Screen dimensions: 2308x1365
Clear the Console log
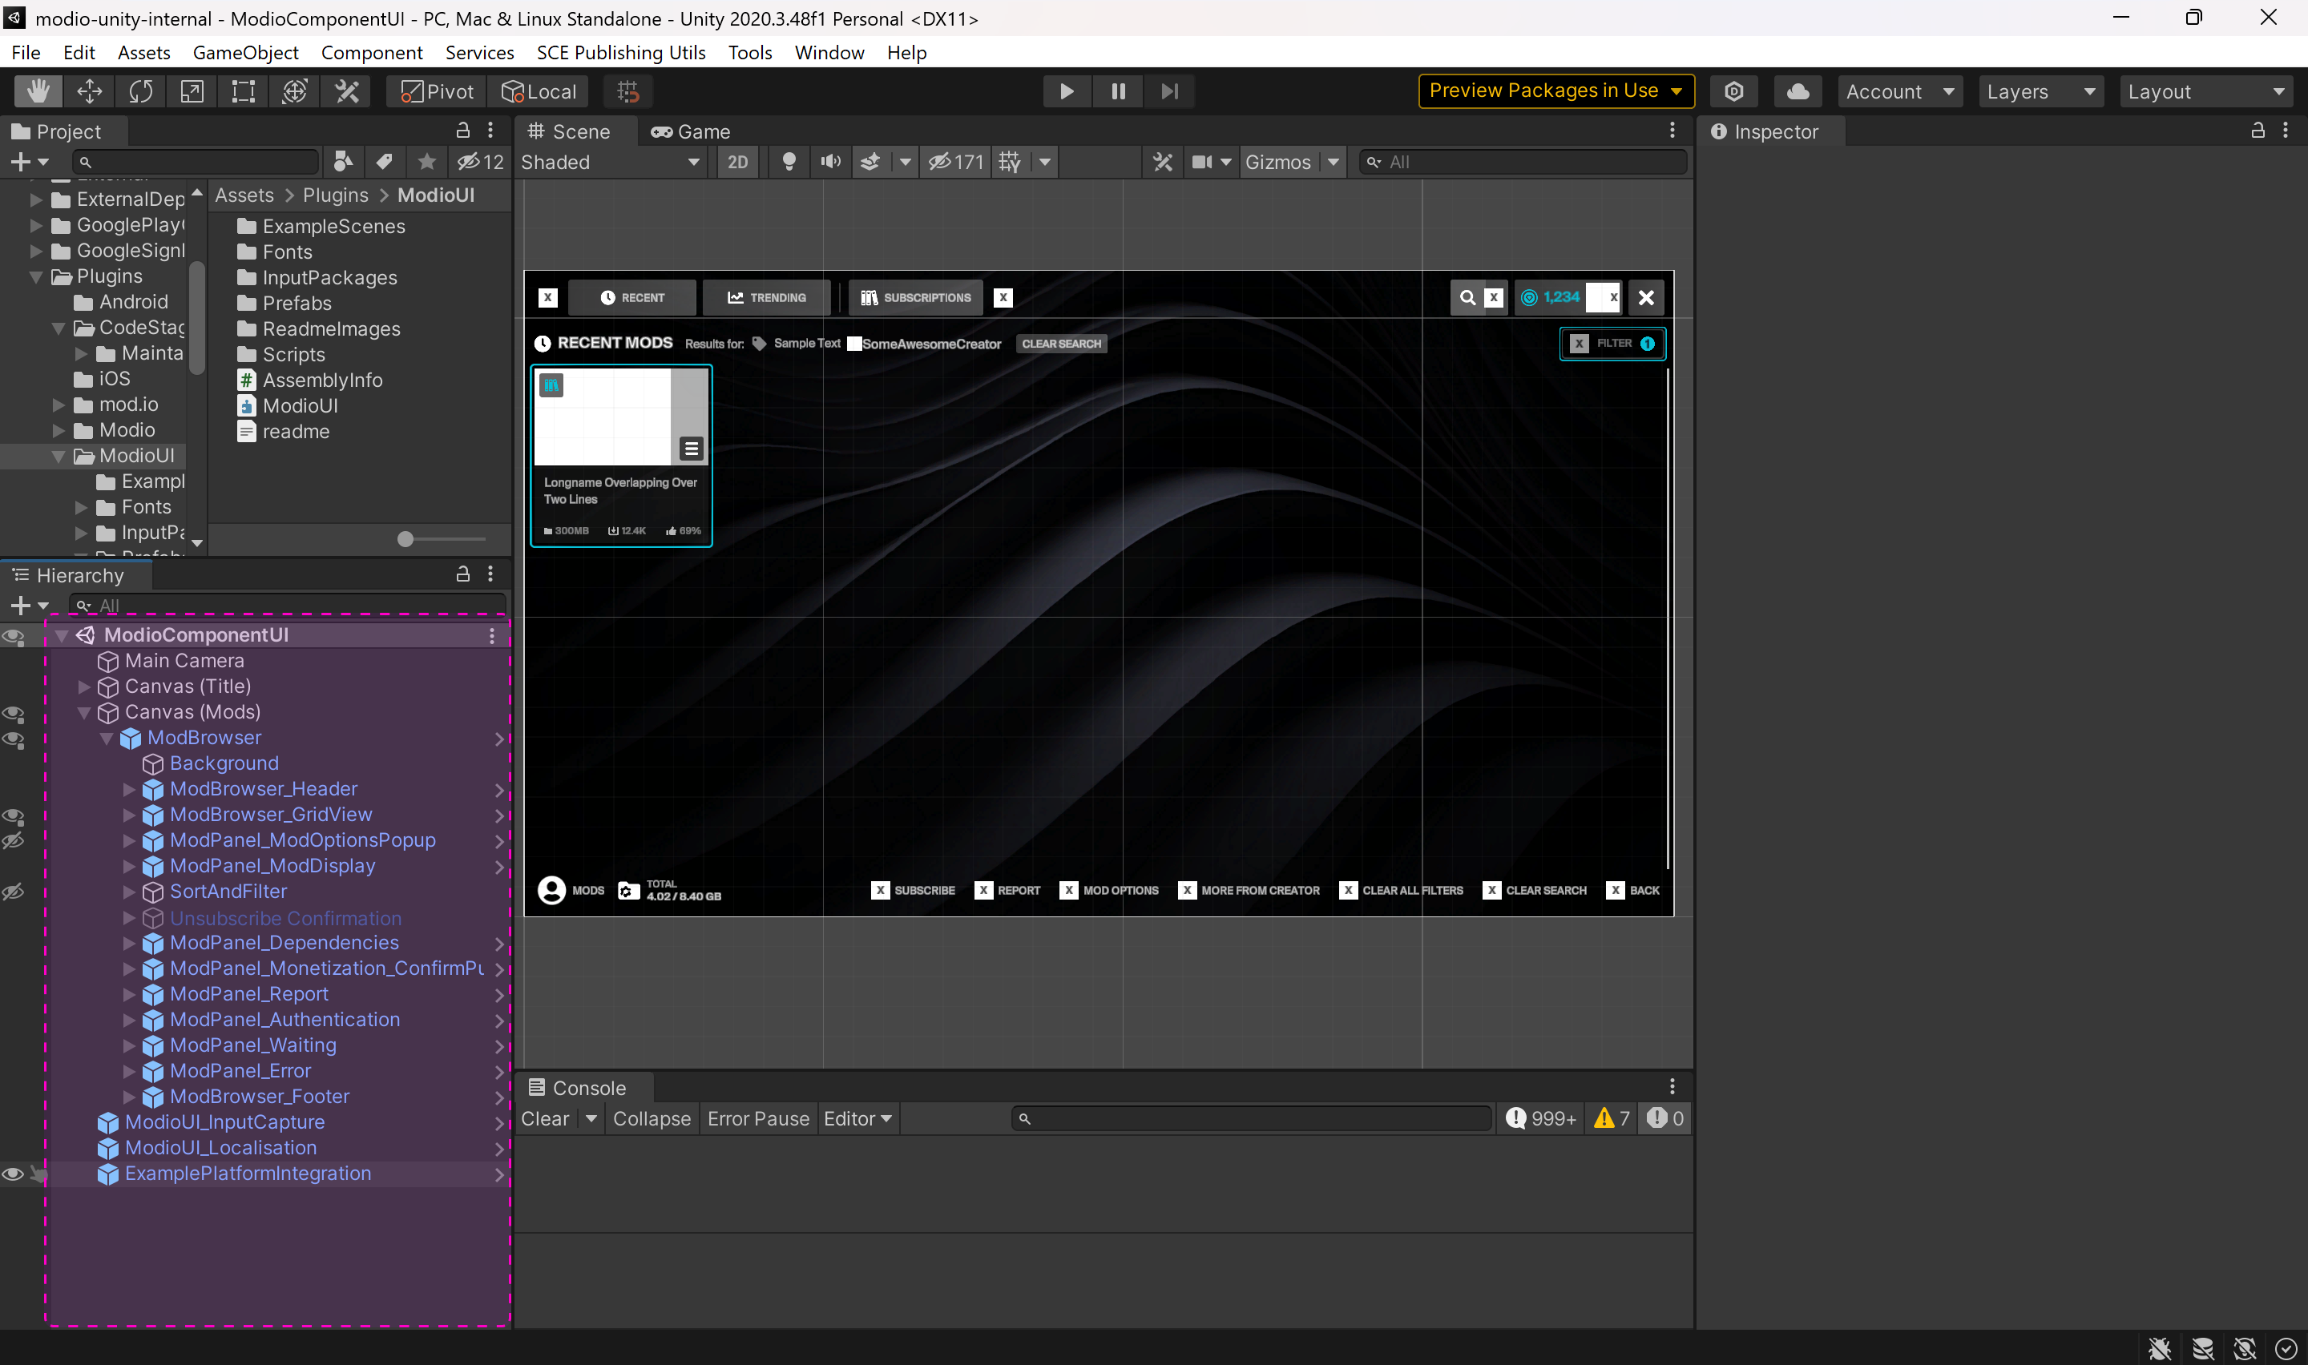coord(546,1118)
